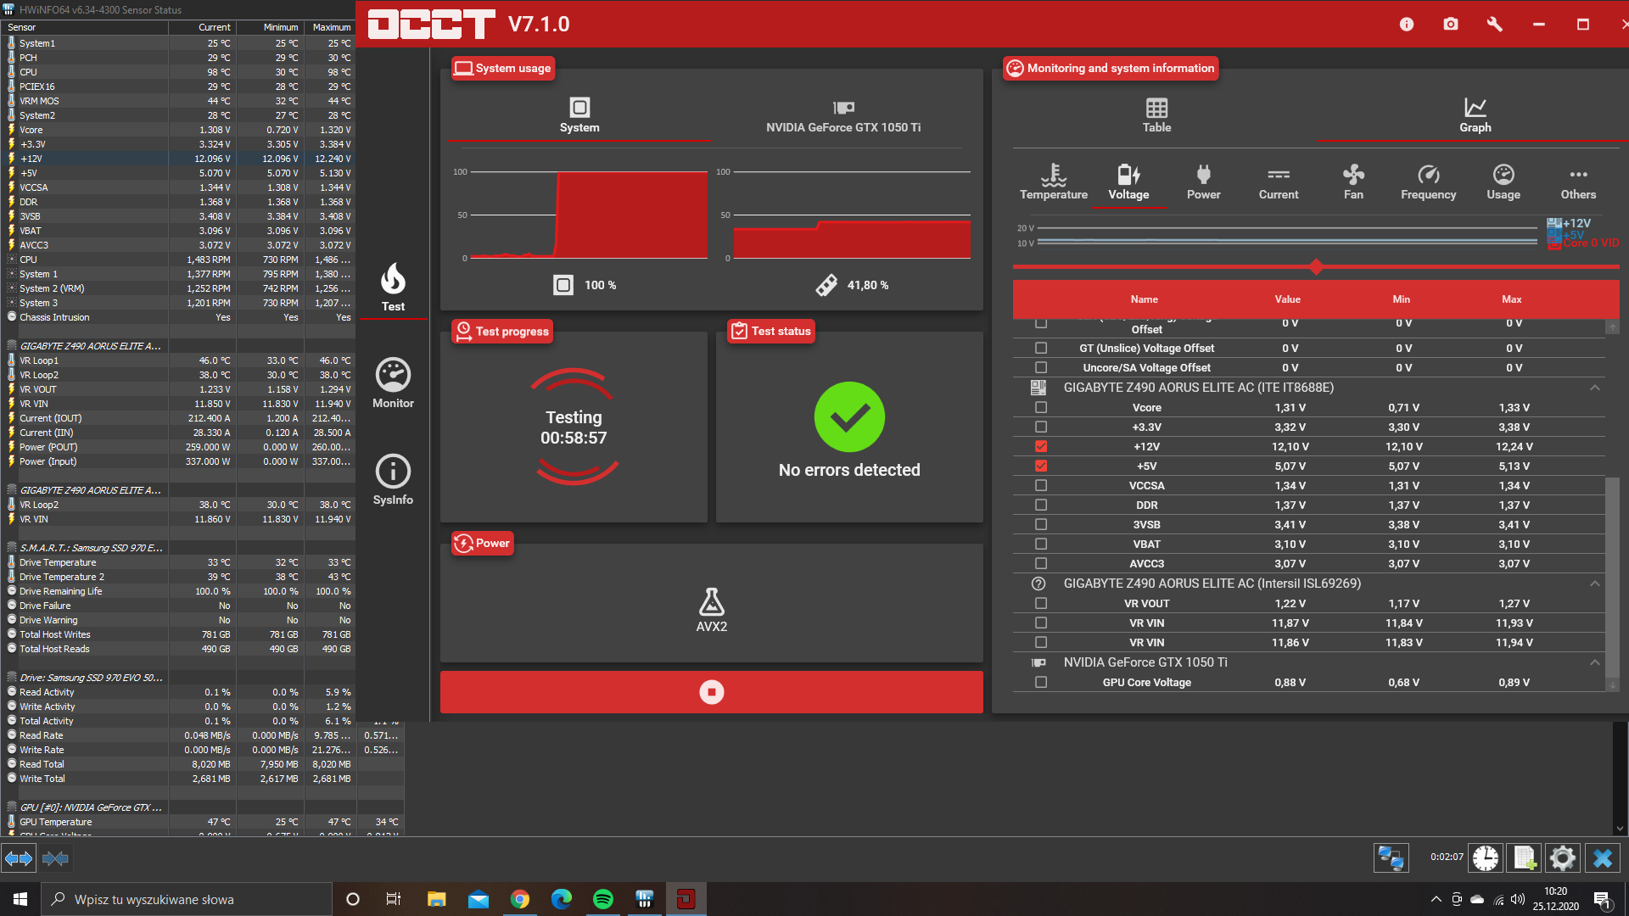Show Frequency sensors in monitoring

[x=1429, y=182]
